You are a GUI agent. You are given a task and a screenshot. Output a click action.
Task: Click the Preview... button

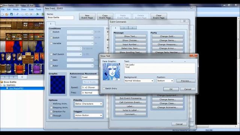(186, 81)
